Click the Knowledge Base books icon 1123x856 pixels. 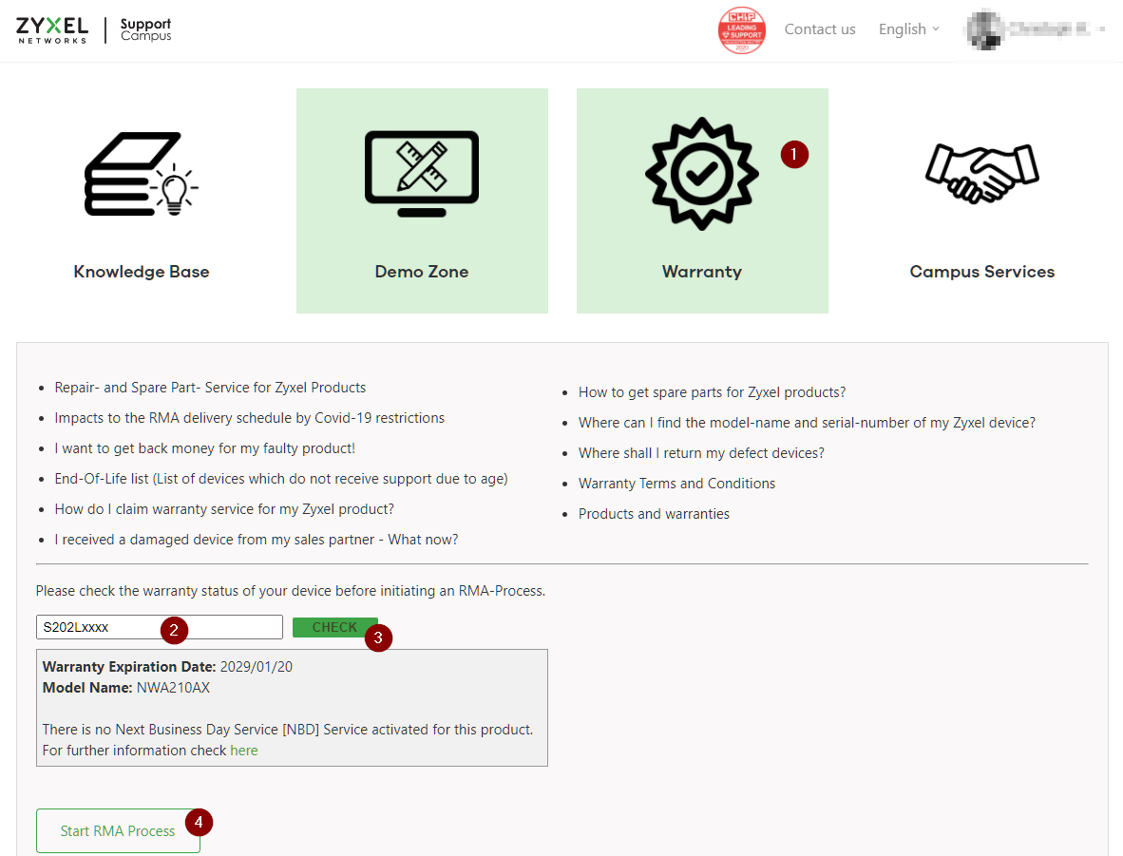142,173
